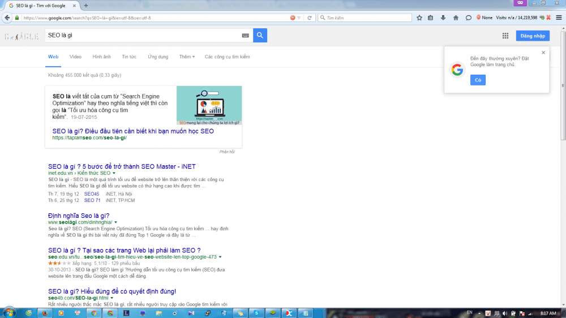Click the volume icon in the system tray

[505, 313]
